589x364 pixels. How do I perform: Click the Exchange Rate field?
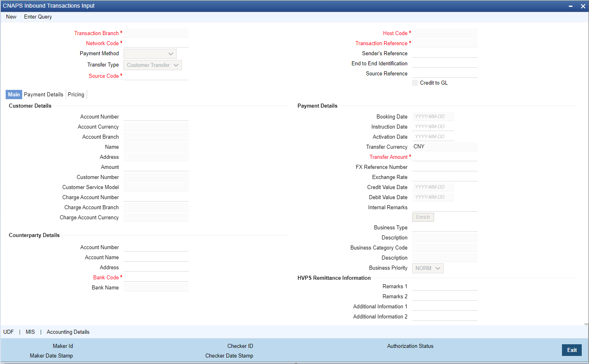[x=445, y=177]
